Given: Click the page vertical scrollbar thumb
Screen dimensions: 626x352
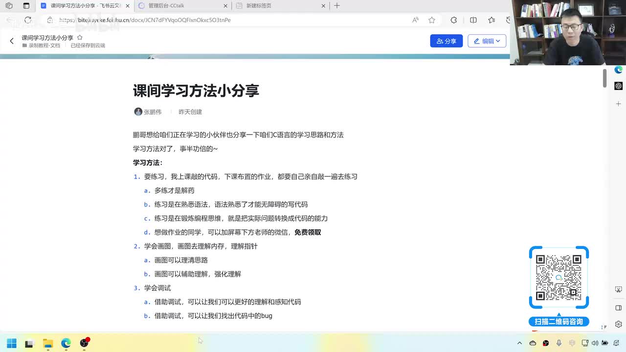Looking at the screenshot, I should (x=604, y=78).
